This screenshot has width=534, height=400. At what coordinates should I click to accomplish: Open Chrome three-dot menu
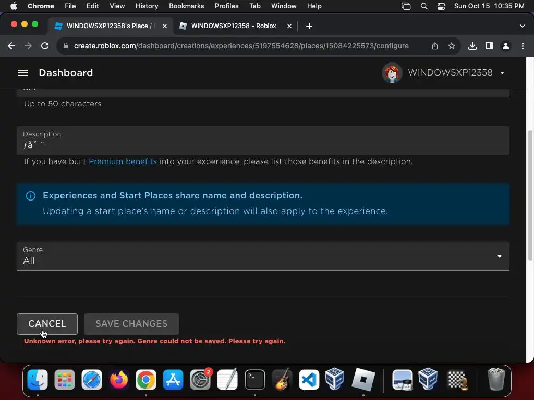click(523, 46)
